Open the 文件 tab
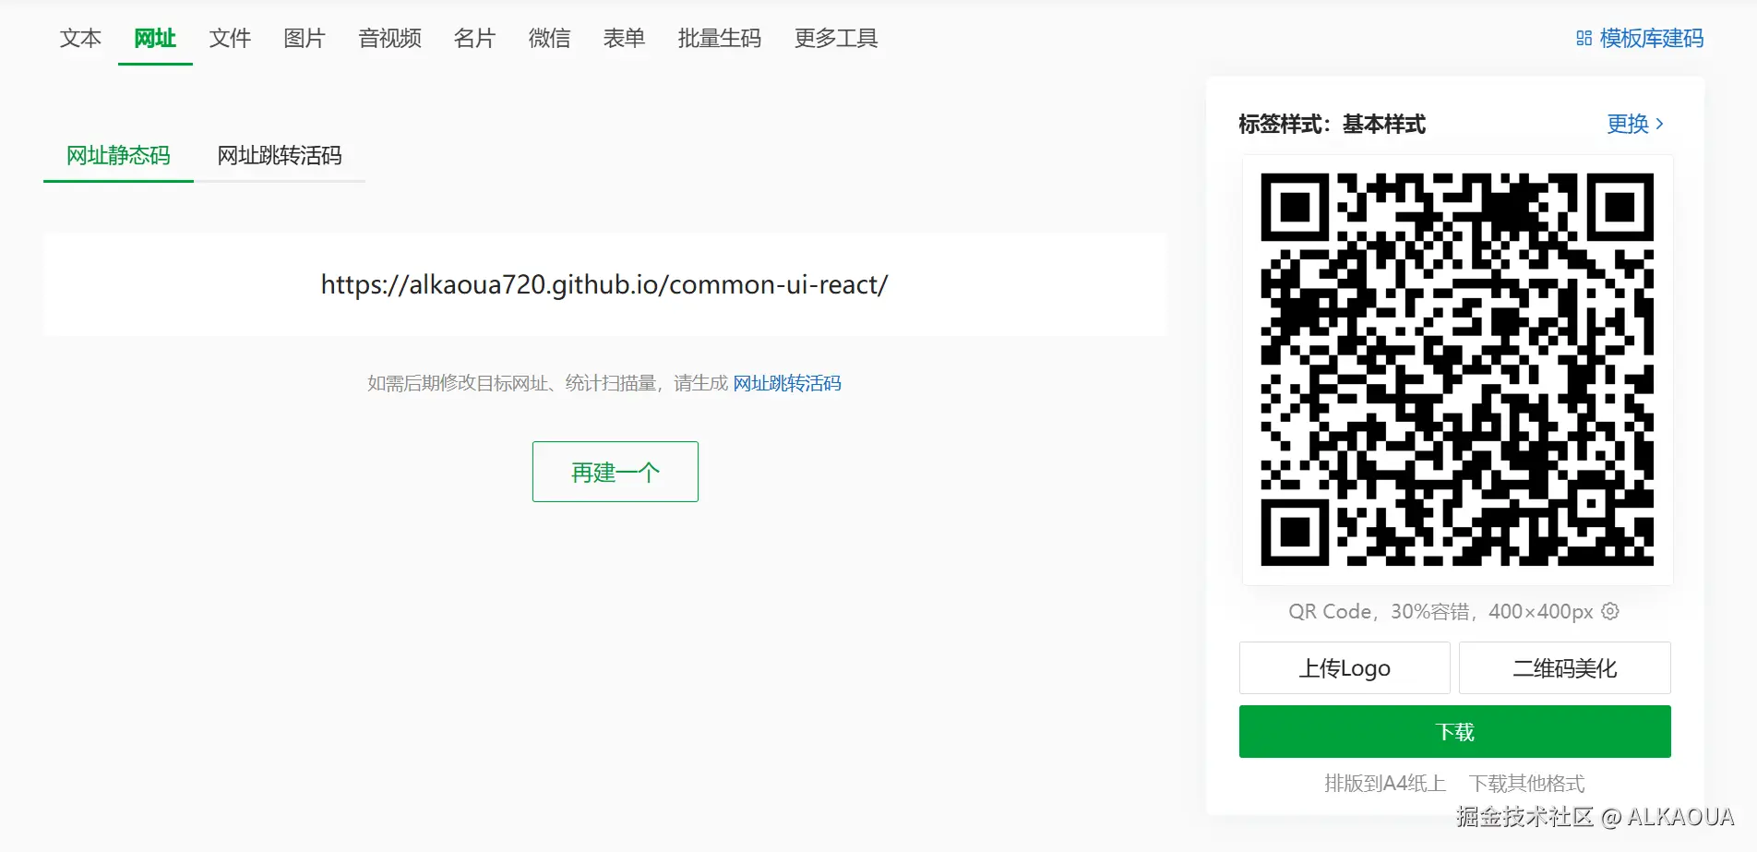 click(230, 38)
